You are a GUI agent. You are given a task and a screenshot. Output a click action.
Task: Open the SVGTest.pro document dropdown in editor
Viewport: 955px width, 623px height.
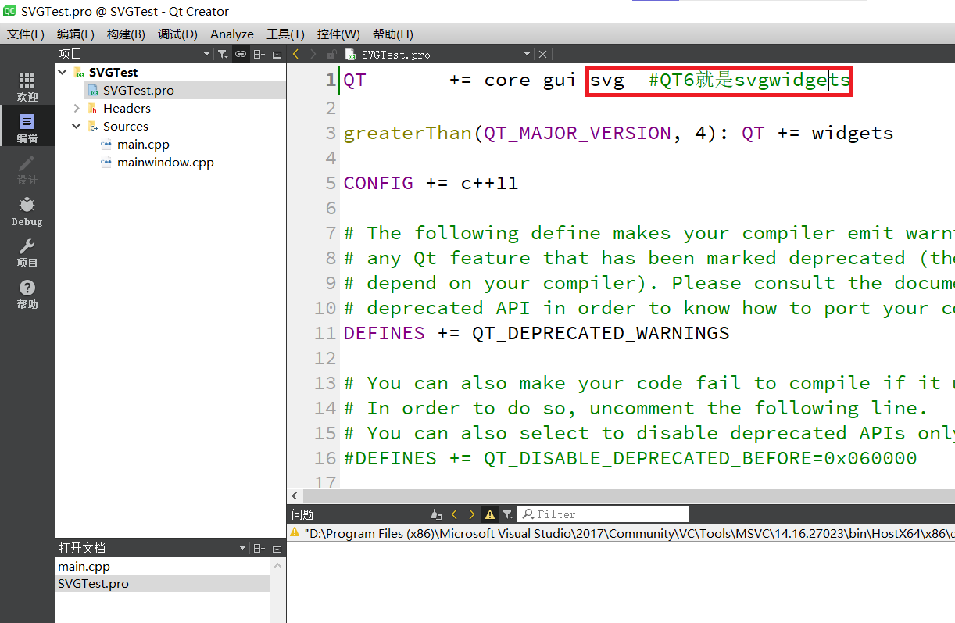[527, 54]
